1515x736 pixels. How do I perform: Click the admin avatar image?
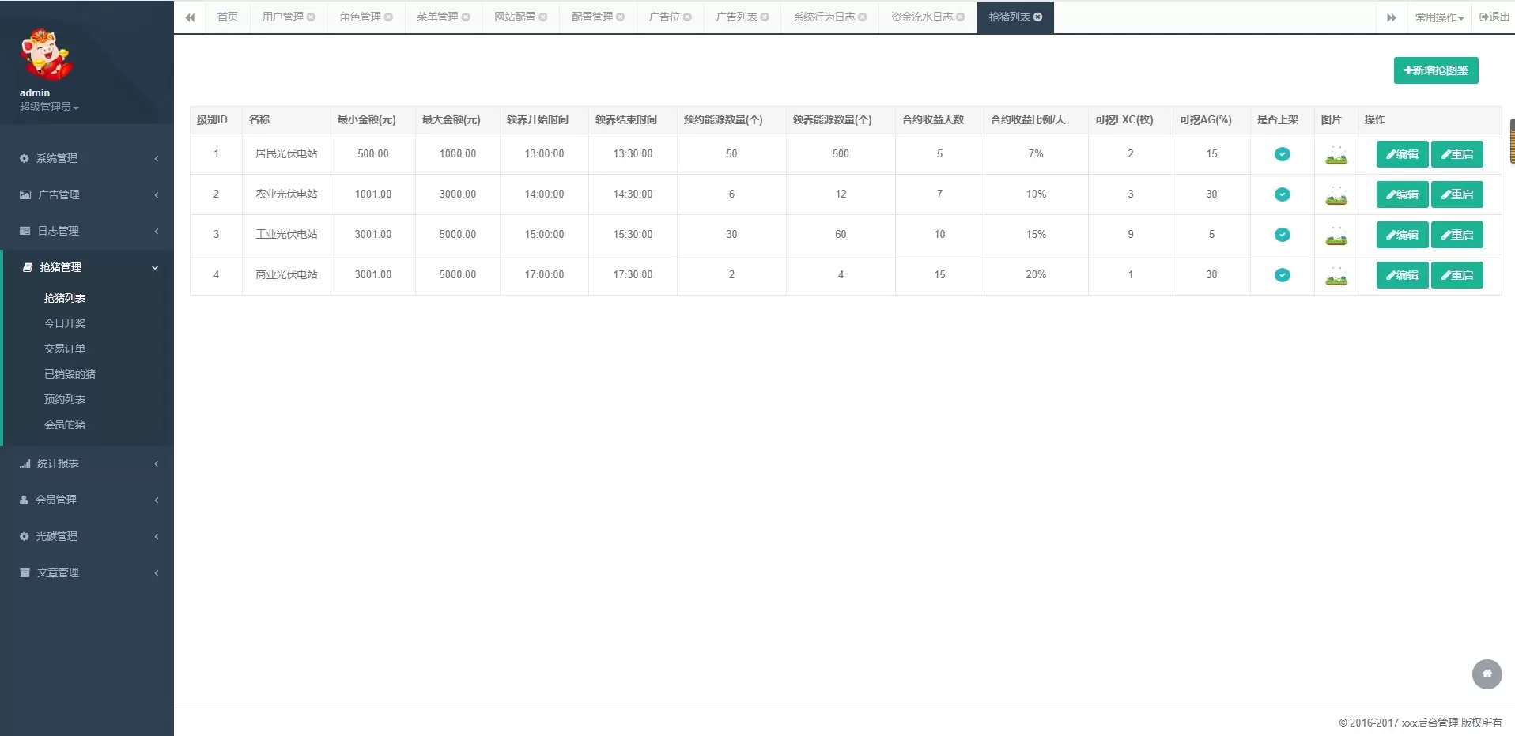tap(46, 54)
